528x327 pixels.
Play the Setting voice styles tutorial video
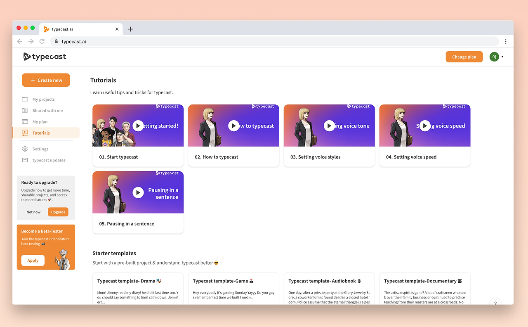[x=329, y=126]
